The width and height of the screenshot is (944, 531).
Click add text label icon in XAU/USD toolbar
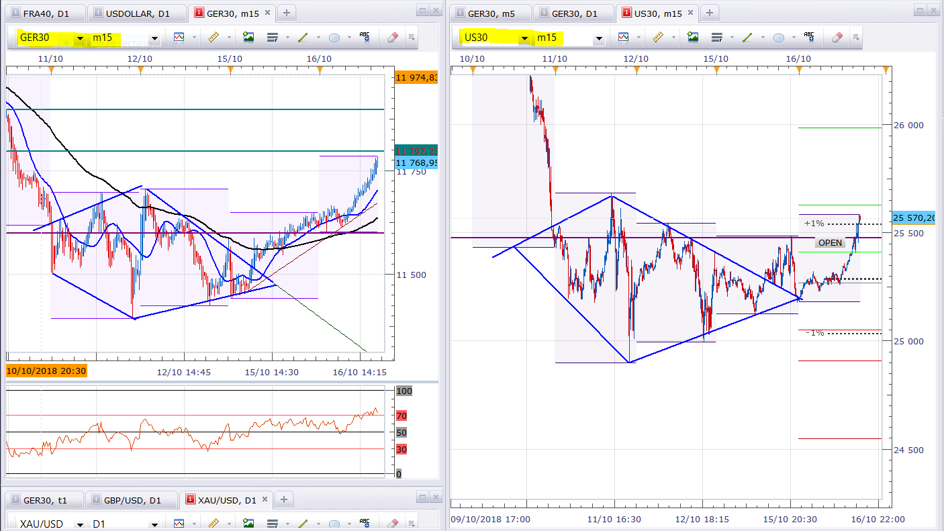tap(365, 523)
